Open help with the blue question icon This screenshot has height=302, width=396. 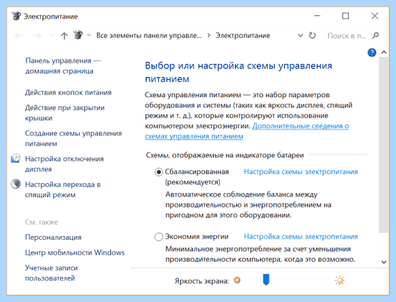click(372, 53)
